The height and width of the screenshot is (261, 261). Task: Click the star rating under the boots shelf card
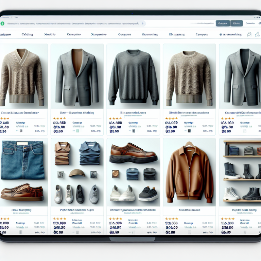[228, 219]
